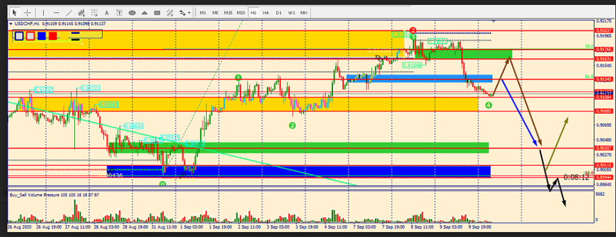Click the 0.92175 price scale value
The height and width of the screenshot is (237, 616).
click(603, 21)
